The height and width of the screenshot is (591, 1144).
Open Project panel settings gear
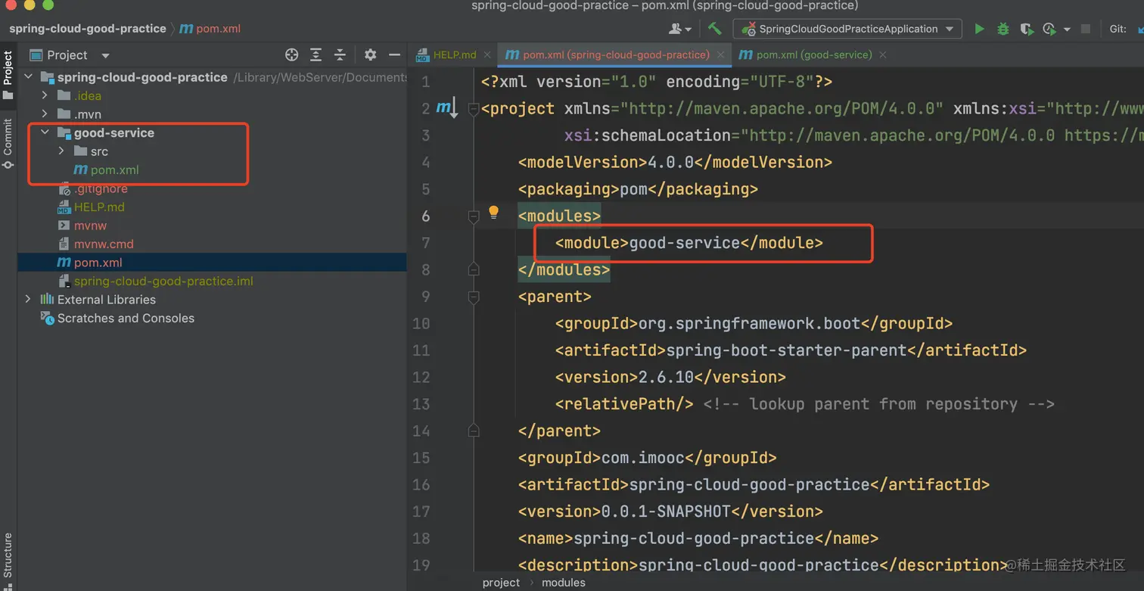tap(370, 54)
